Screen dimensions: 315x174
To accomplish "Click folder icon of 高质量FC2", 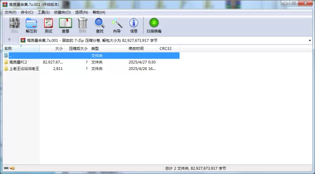I will tap(6, 62).
